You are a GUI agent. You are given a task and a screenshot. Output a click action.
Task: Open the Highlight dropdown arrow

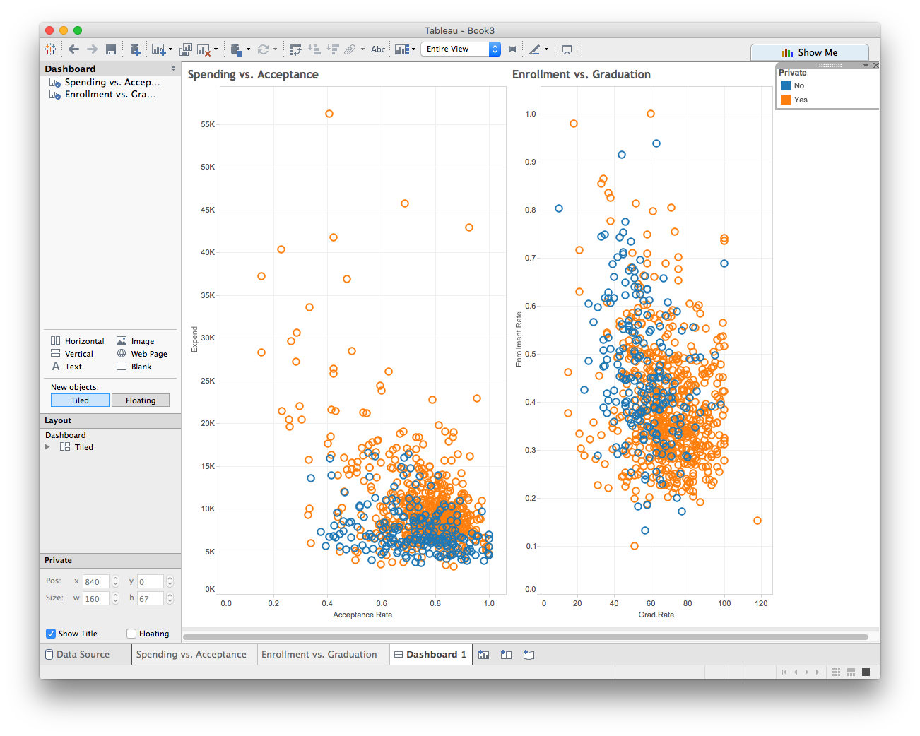(x=546, y=49)
